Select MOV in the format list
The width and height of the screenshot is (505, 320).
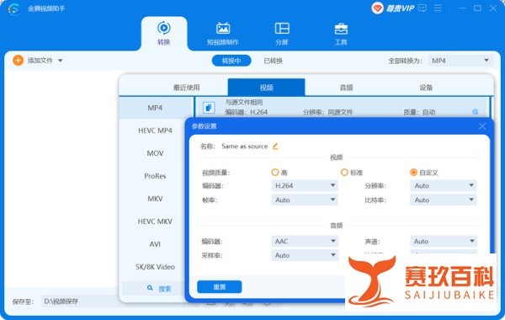[x=155, y=153]
